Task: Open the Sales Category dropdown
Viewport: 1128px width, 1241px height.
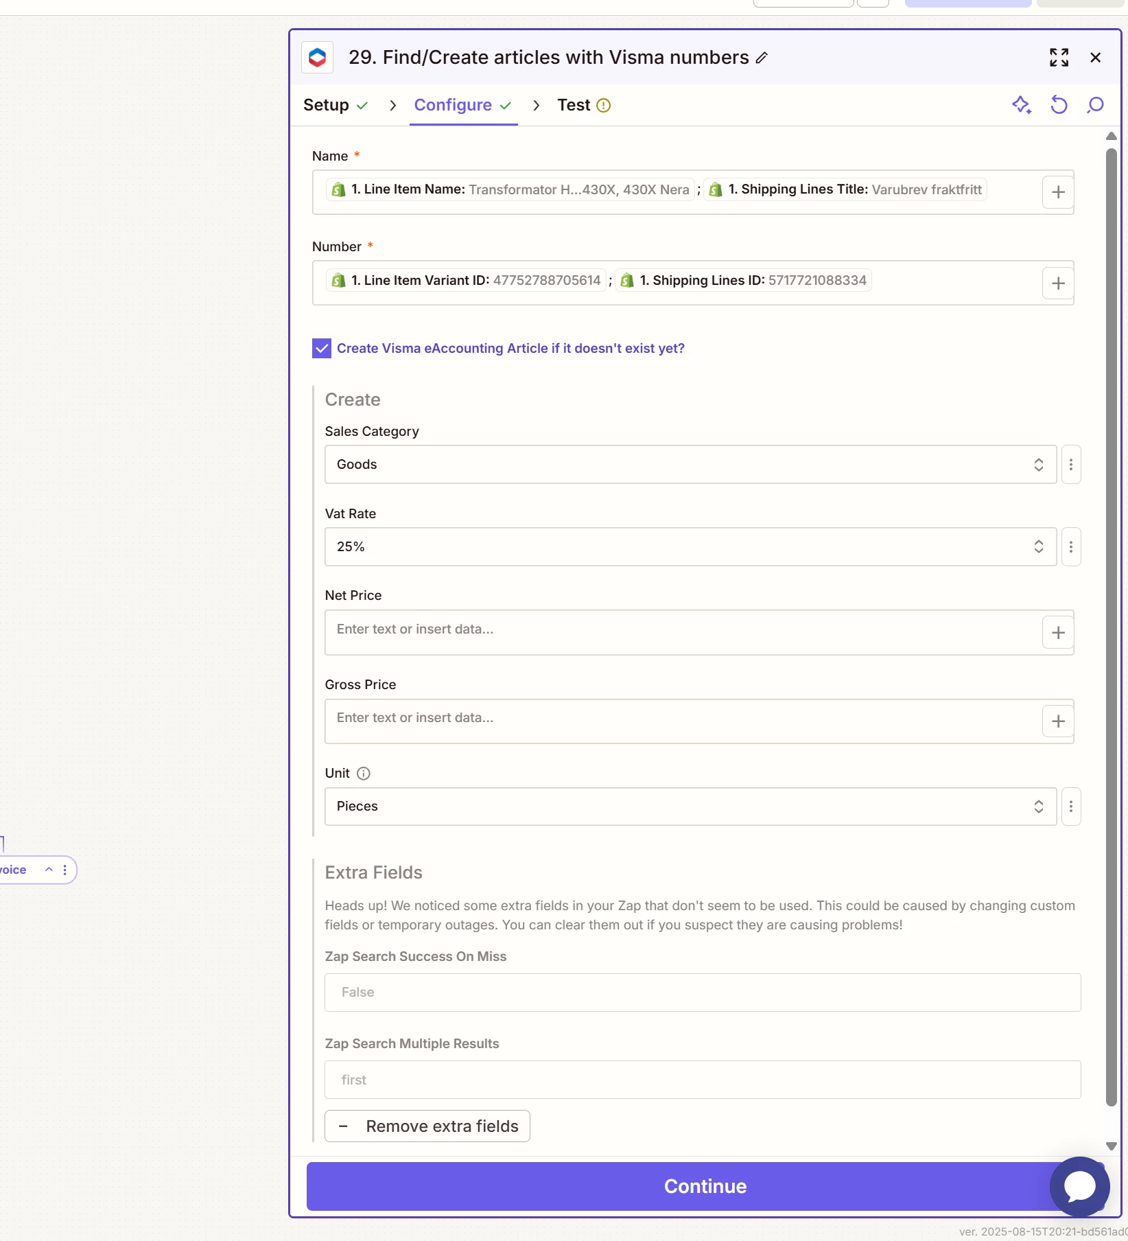Action: 690,465
